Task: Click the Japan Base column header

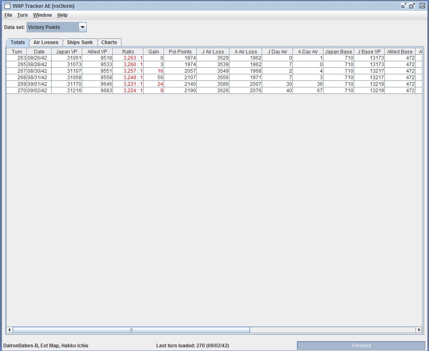Action: pos(339,51)
